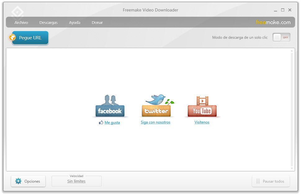Click the Freemake diamond logo in title bar
The width and height of the screenshot is (301, 195).
17,12
